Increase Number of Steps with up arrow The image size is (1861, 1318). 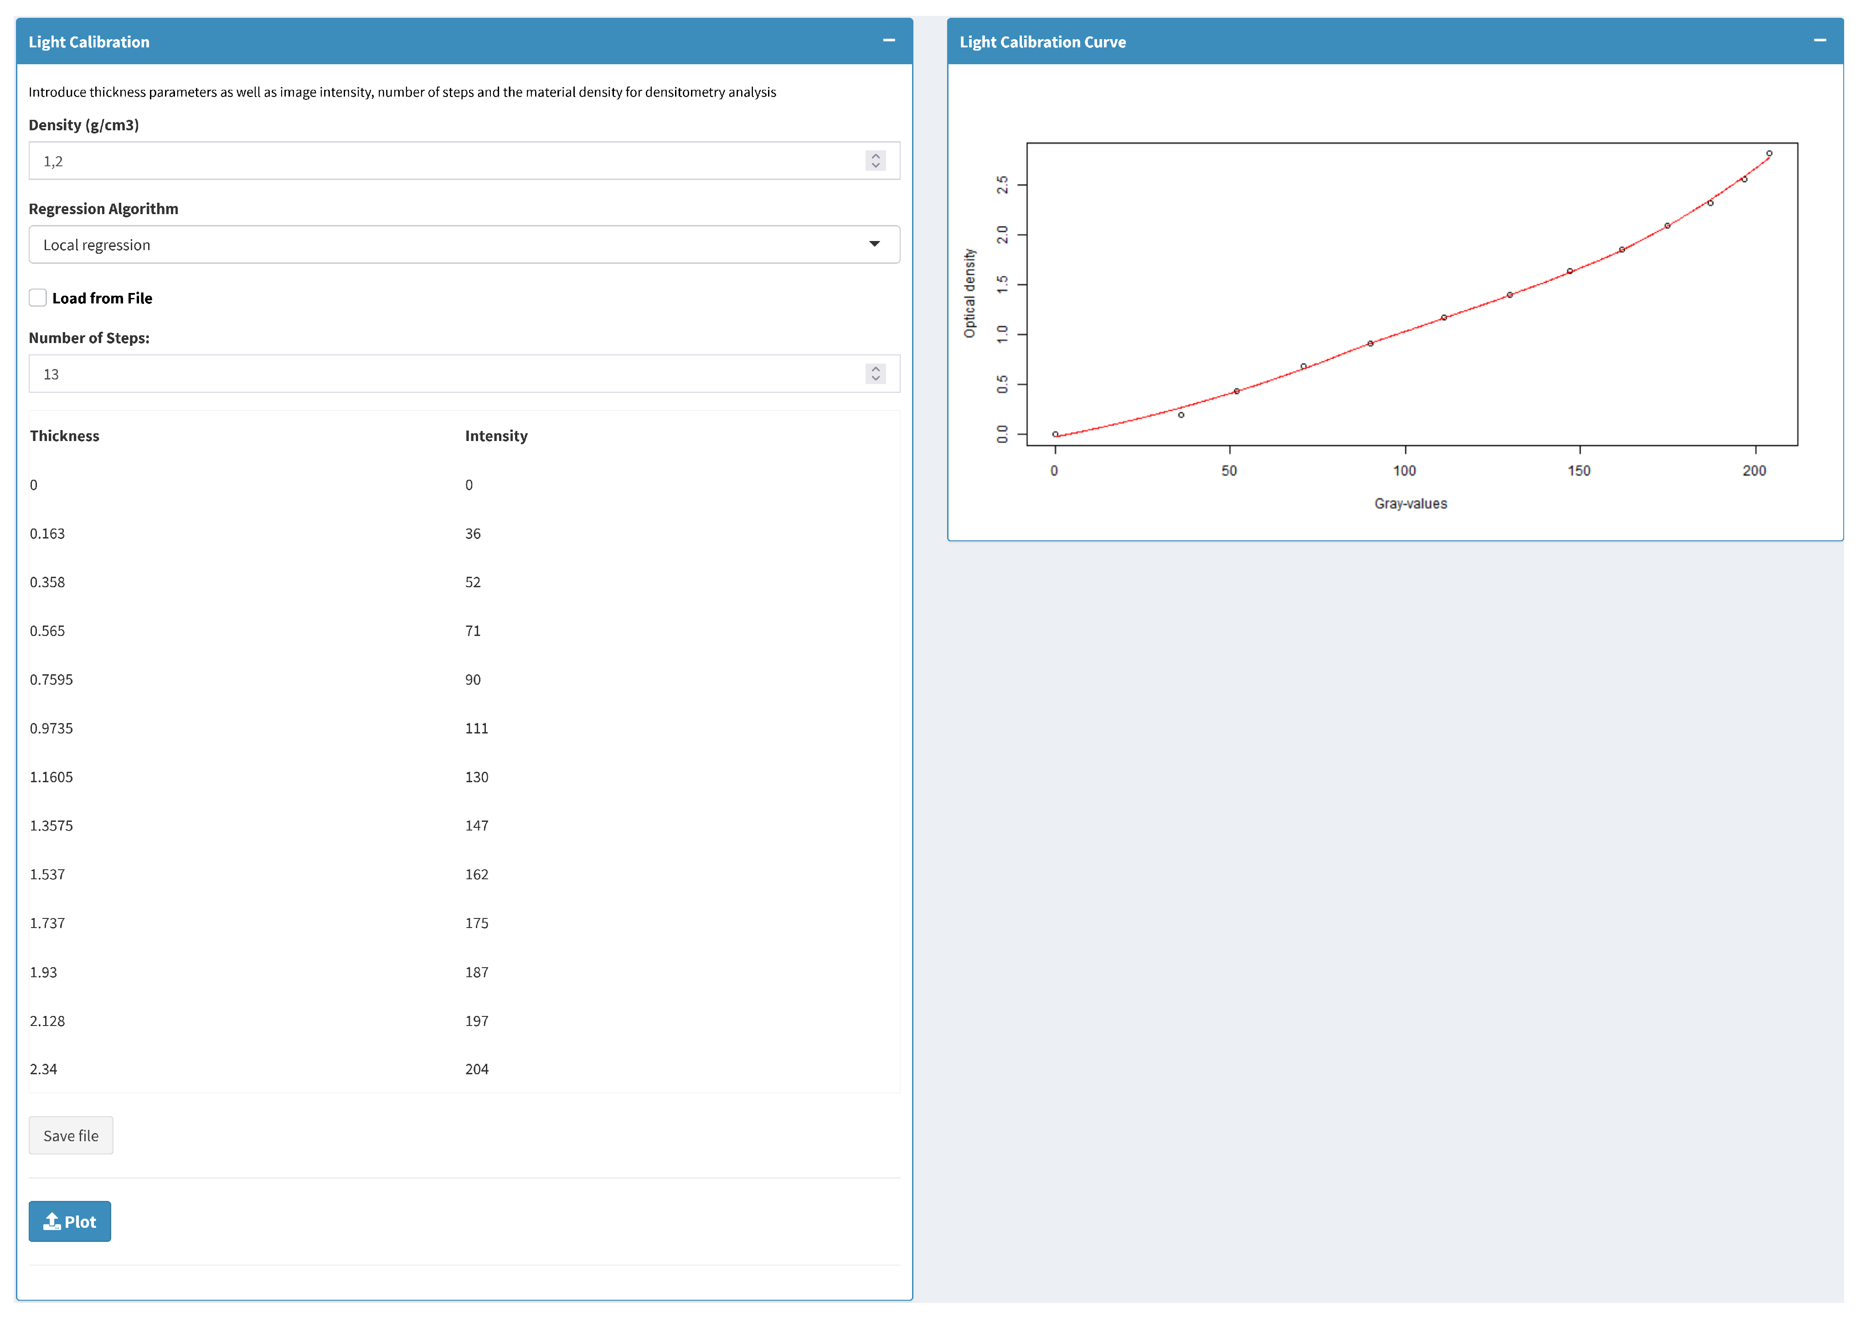(x=875, y=369)
